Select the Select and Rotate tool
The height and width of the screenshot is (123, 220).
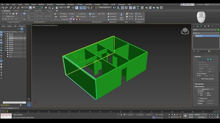click(49, 8)
